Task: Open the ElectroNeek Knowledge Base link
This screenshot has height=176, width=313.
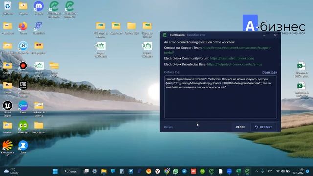Action: 234,64
